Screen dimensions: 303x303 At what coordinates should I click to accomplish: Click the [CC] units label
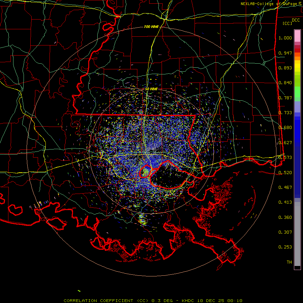click(x=287, y=23)
